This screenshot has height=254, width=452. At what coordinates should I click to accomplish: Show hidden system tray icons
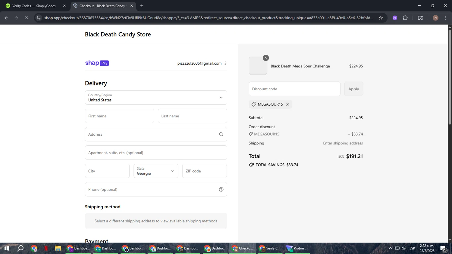tap(390, 248)
